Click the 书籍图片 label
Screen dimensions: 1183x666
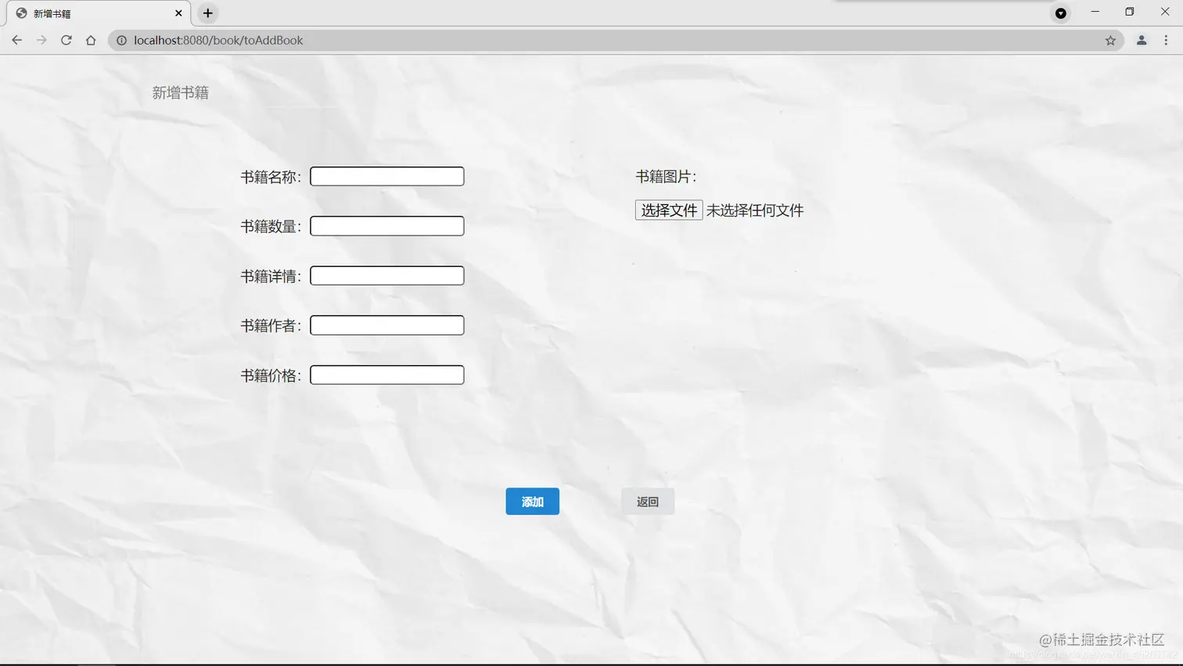point(666,177)
